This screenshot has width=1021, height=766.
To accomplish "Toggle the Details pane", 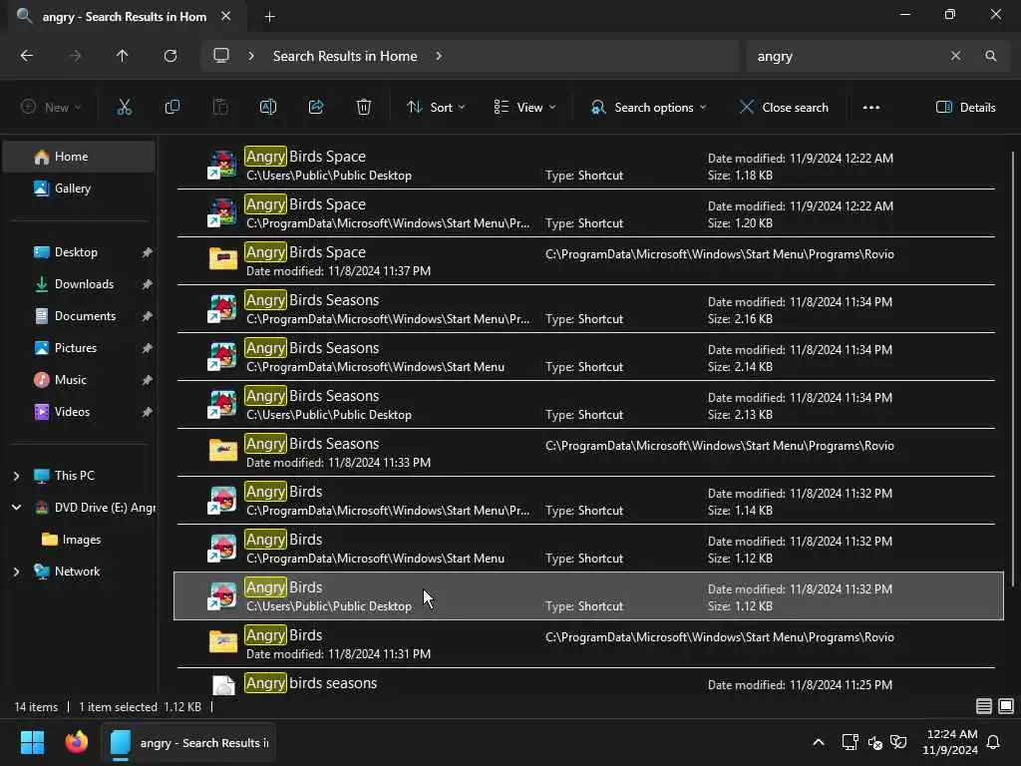I will coord(965,108).
